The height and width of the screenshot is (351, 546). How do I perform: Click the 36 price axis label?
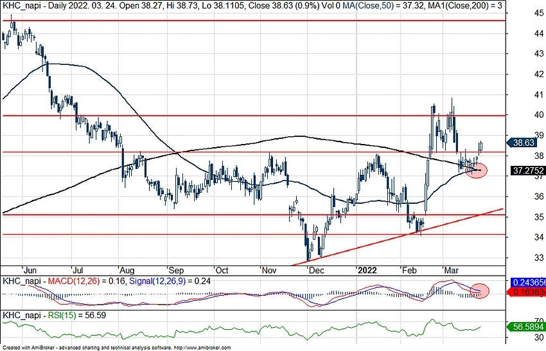click(539, 197)
